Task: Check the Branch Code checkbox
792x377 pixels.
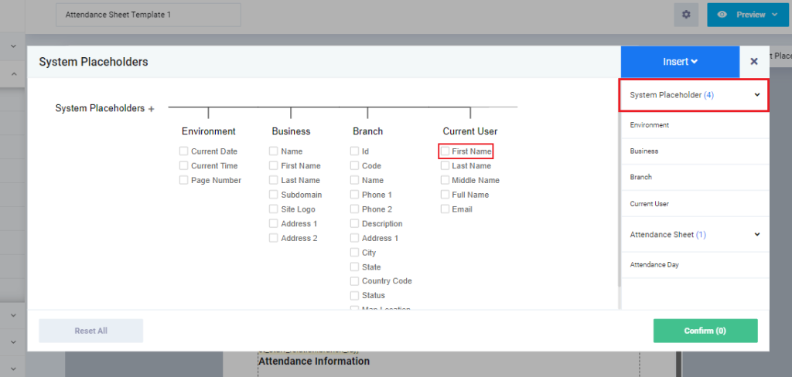Action: 354,165
